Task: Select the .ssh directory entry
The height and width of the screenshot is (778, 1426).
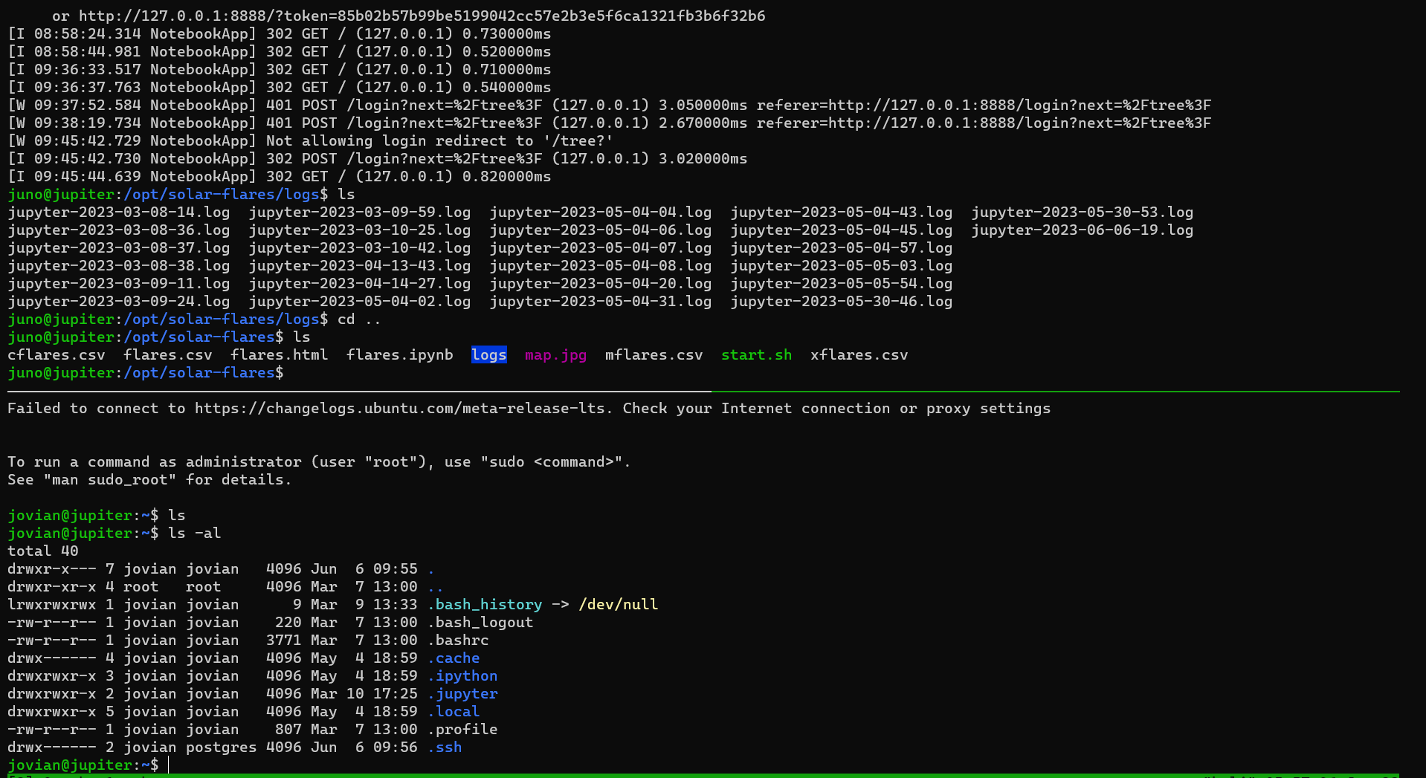Action: coord(445,747)
